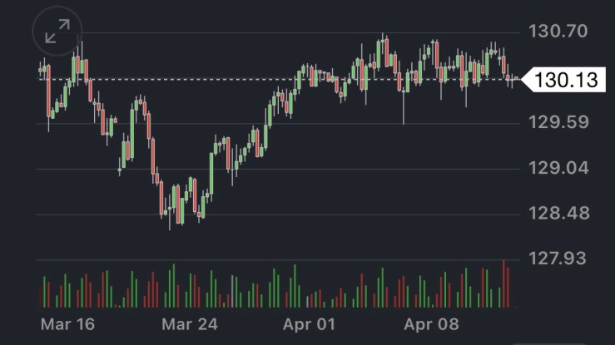Click the 130.70 price axis label
The height and width of the screenshot is (345, 615).
coord(558,32)
